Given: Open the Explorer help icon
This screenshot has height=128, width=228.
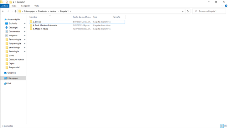Looking at the screenshot, I should coord(226,6).
